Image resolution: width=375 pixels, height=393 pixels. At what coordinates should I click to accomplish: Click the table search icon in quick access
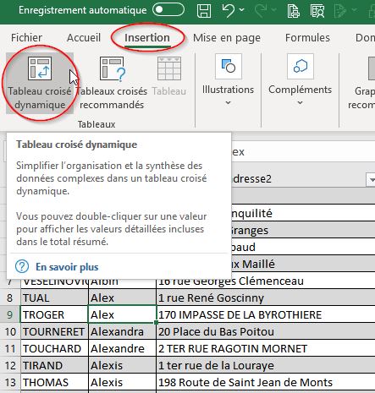coord(317,10)
